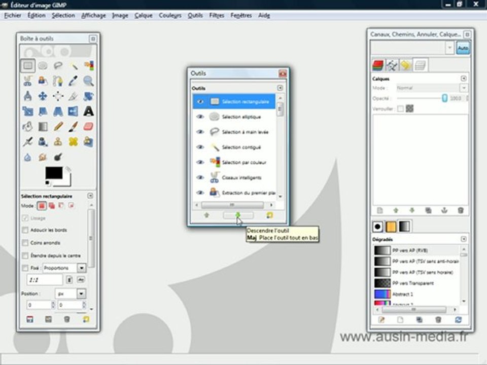This screenshot has width=487, height=365.
Task: Toggle visibility eye for Sélection elliptique
Action: click(200, 117)
